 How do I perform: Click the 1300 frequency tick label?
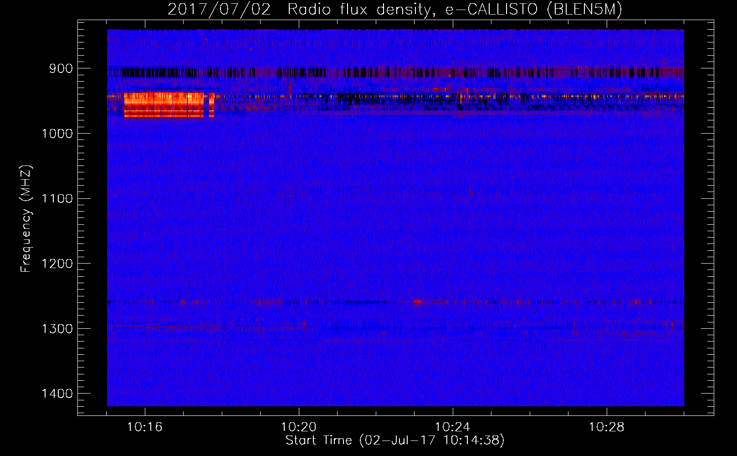pos(57,329)
